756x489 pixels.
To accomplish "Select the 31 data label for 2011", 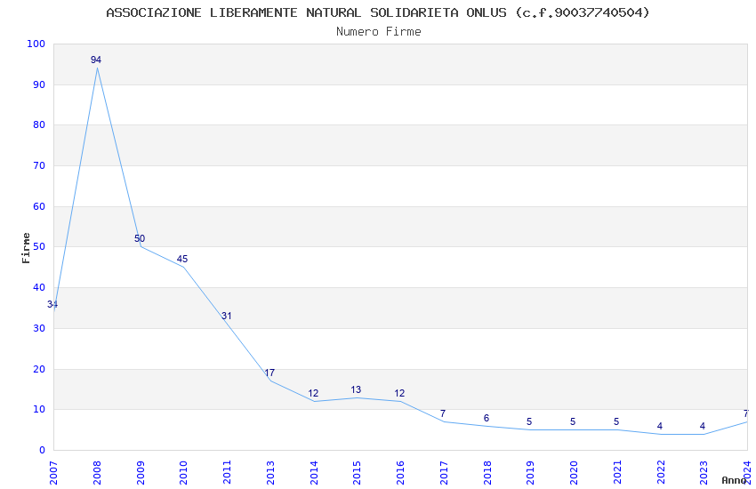I will [227, 316].
